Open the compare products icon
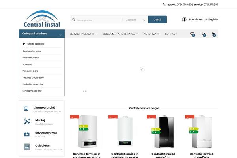Screen dimensions: 237x158 [x=204, y=34]
